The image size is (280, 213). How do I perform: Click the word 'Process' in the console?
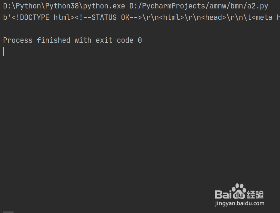pyautogui.click(x=18, y=40)
